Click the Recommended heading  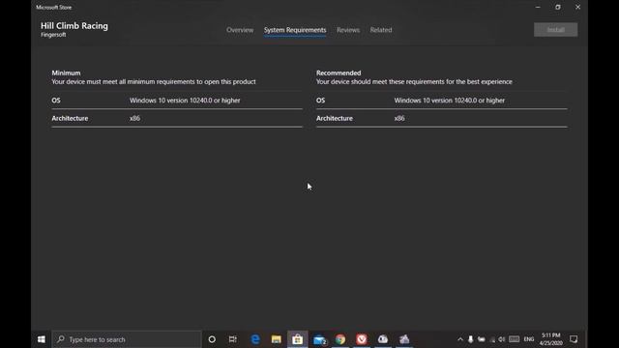pos(339,73)
